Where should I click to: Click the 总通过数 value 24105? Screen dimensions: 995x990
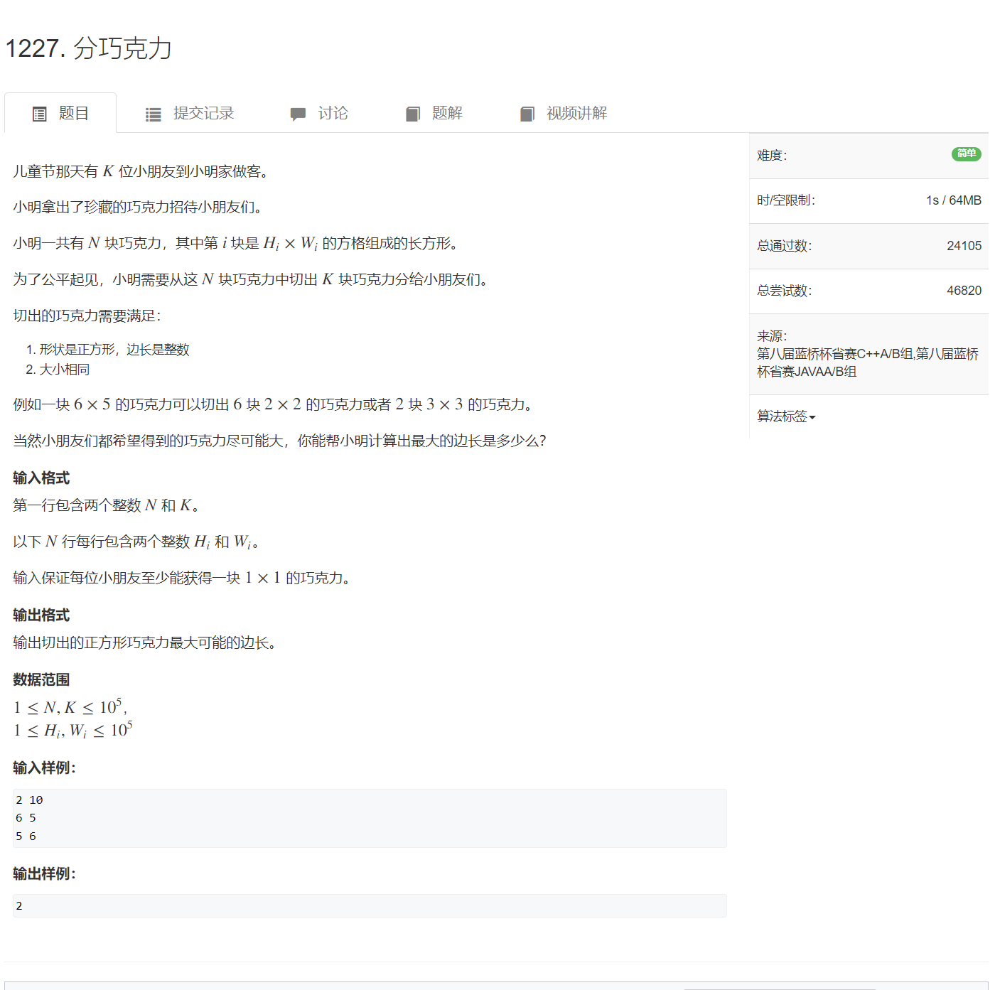[x=964, y=246]
